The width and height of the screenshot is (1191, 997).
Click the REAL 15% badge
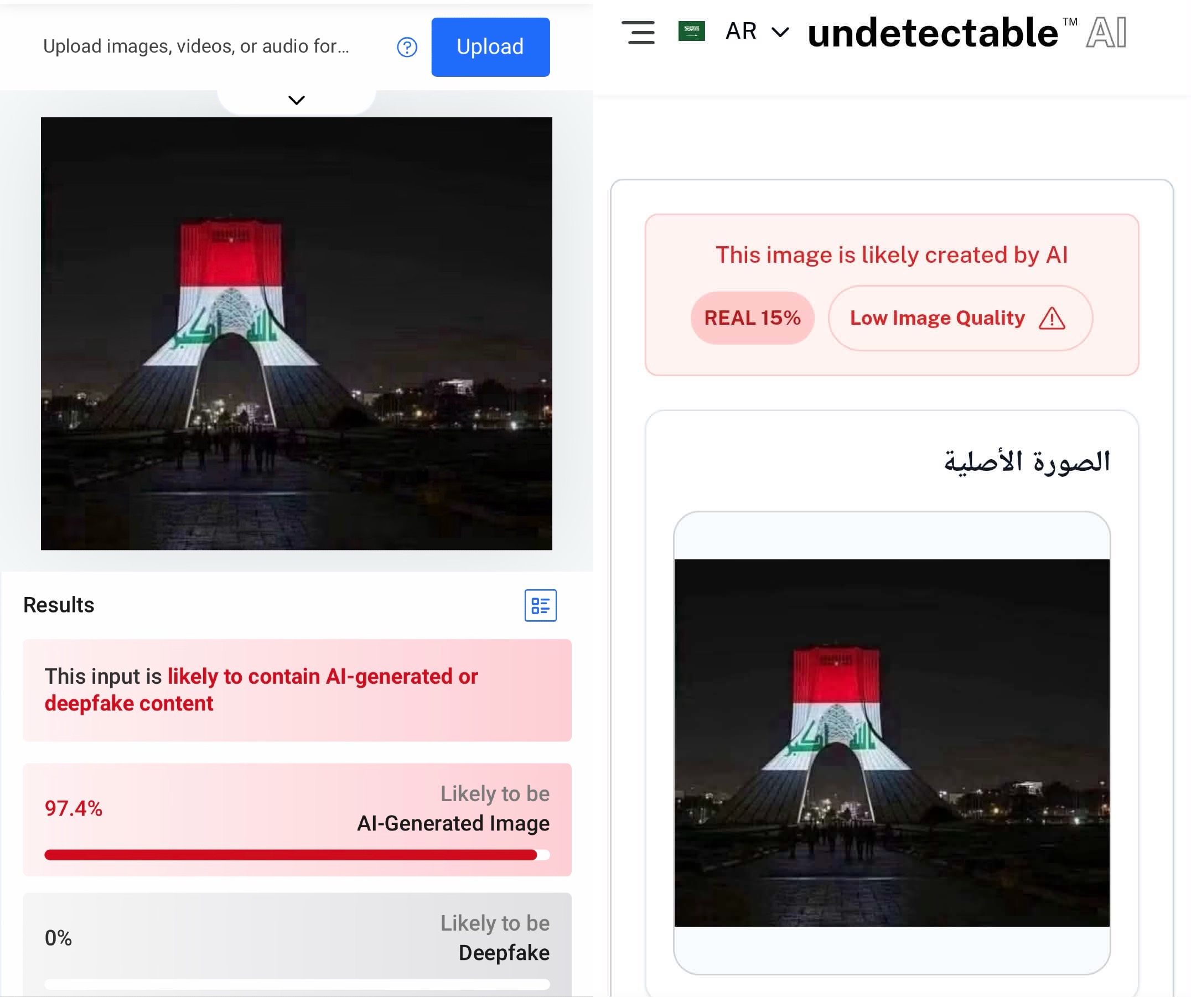pyautogui.click(x=752, y=318)
